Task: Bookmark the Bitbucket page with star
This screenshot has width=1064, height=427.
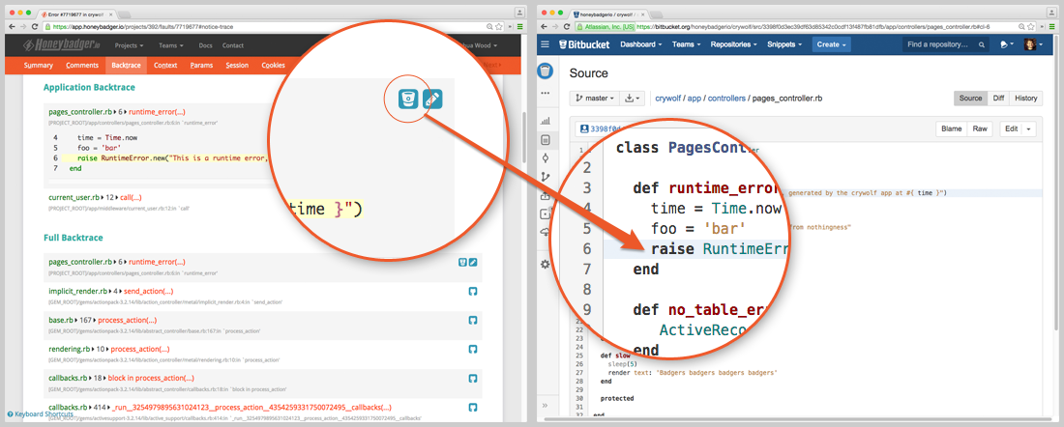Action: (x=1031, y=26)
